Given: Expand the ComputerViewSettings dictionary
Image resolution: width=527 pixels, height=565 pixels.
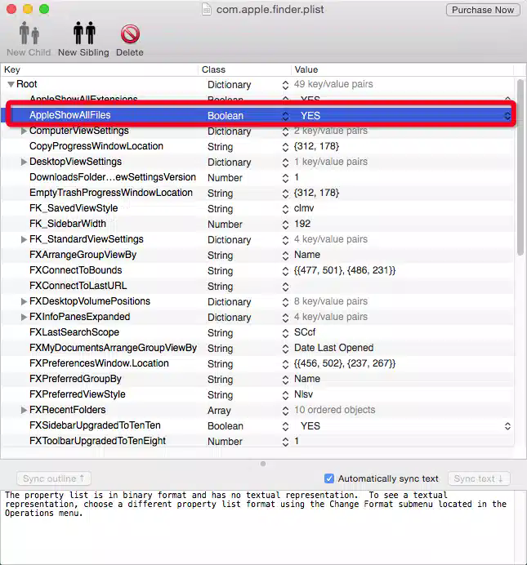Looking at the screenshot, I should point(24,131).
